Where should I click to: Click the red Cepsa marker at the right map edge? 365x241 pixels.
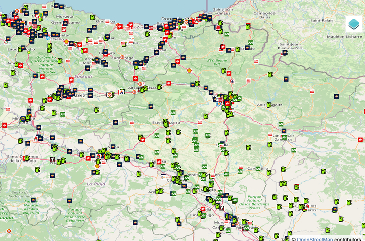[x=360, y=140]
